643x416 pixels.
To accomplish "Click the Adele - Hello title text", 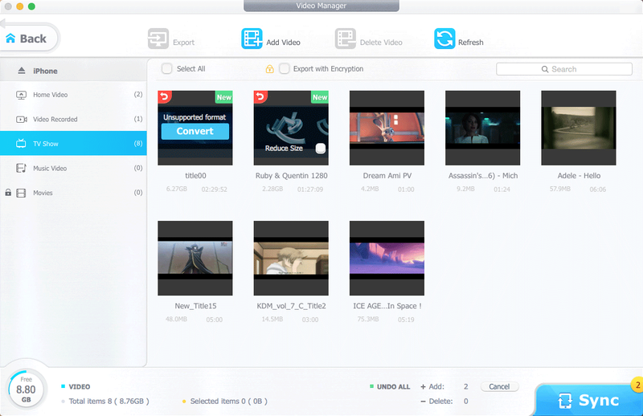I will coord(579,175).
